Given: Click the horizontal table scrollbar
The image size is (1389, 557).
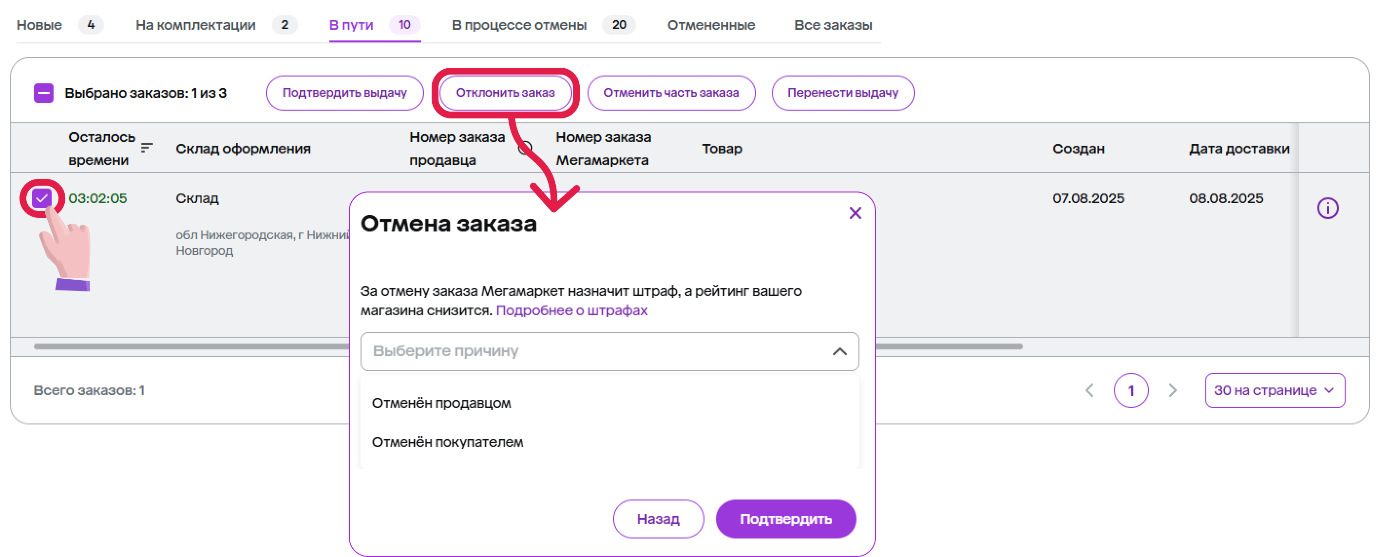Looking at the screenshot, I should (x=189, y=346).
